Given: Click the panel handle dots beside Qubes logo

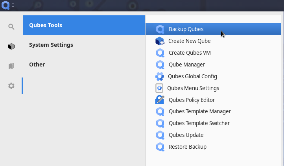Looking at the screenshot, I should coord(13,5).
